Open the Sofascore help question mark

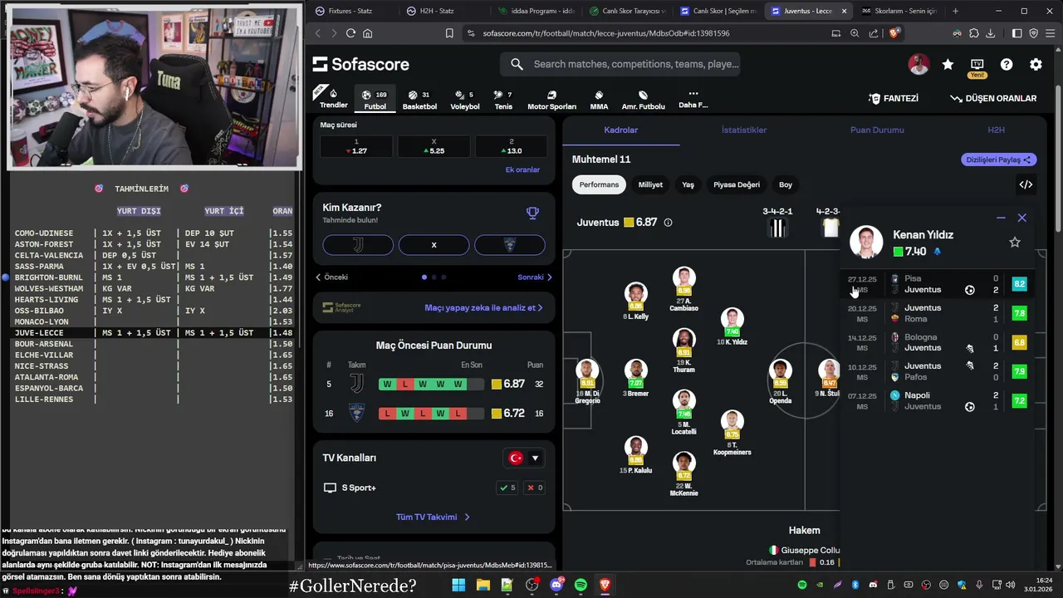coord(1007,64)
